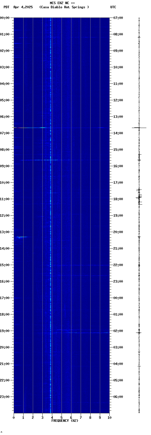
Task: Click the 'PDT' timezone label
Action: pos(7,7)
